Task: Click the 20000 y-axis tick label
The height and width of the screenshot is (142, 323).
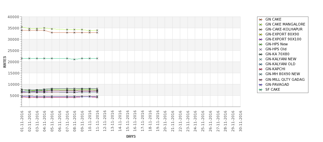Action: tap(13, 62)
